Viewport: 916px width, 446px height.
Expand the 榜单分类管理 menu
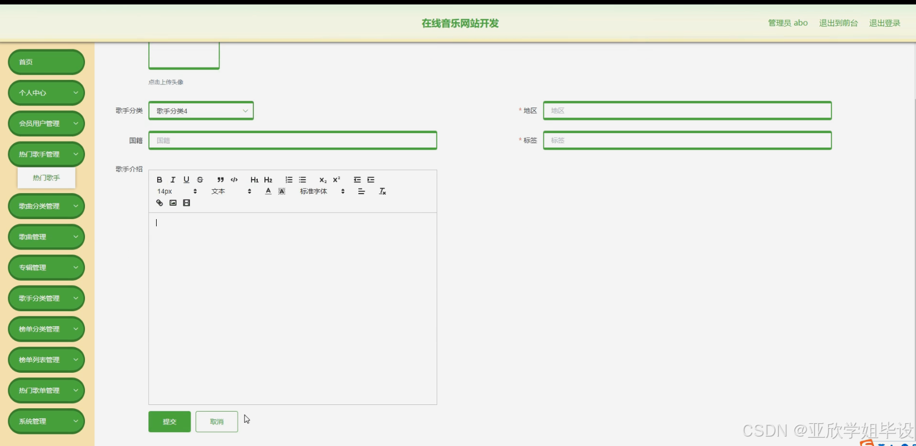46,329
